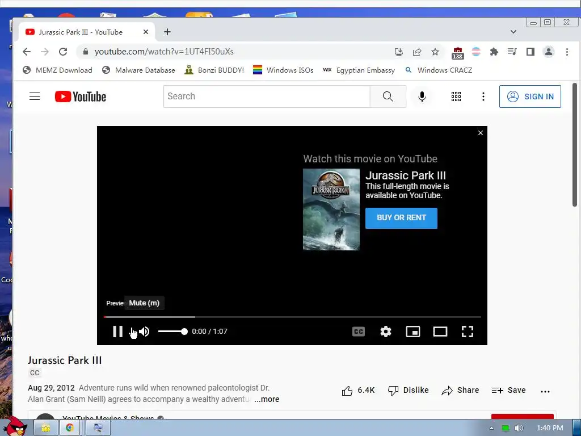Click the Angry Birds start button
Image resolution: width=581 pixels, height=436 pixels.
15,426
